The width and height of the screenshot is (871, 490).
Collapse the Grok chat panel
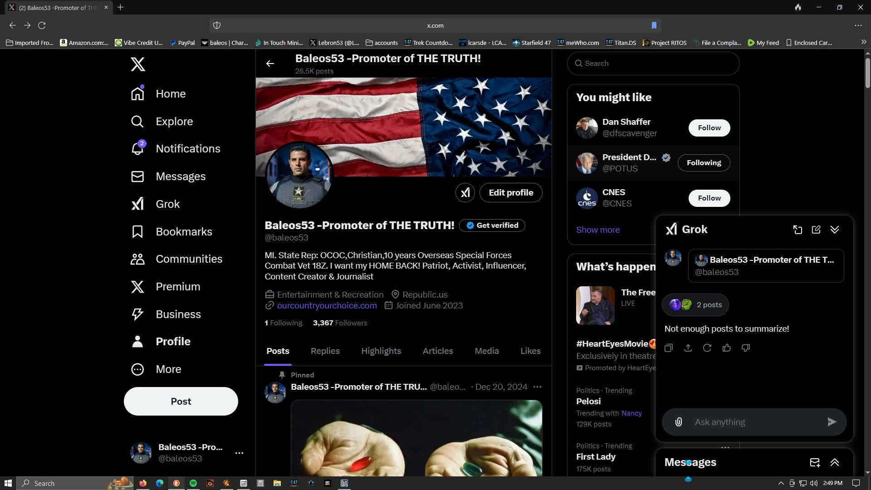pyautogui.click(x=835, y=230)
